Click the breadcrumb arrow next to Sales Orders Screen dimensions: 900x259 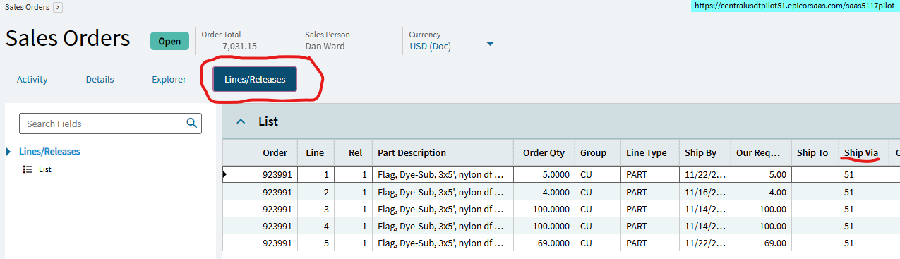point(58,7)
